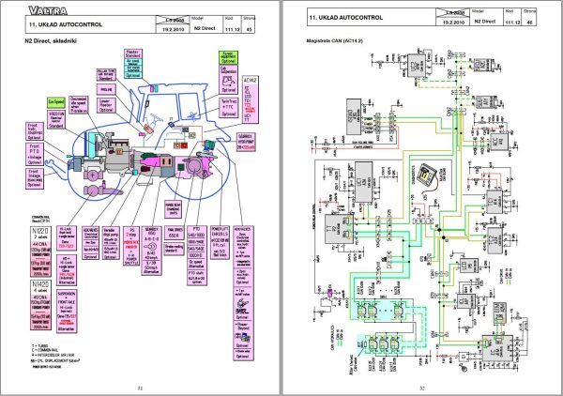Click the 'Front PTO + linkage Optional' box
The image size is (563, 396).
(x=35, y=154)
